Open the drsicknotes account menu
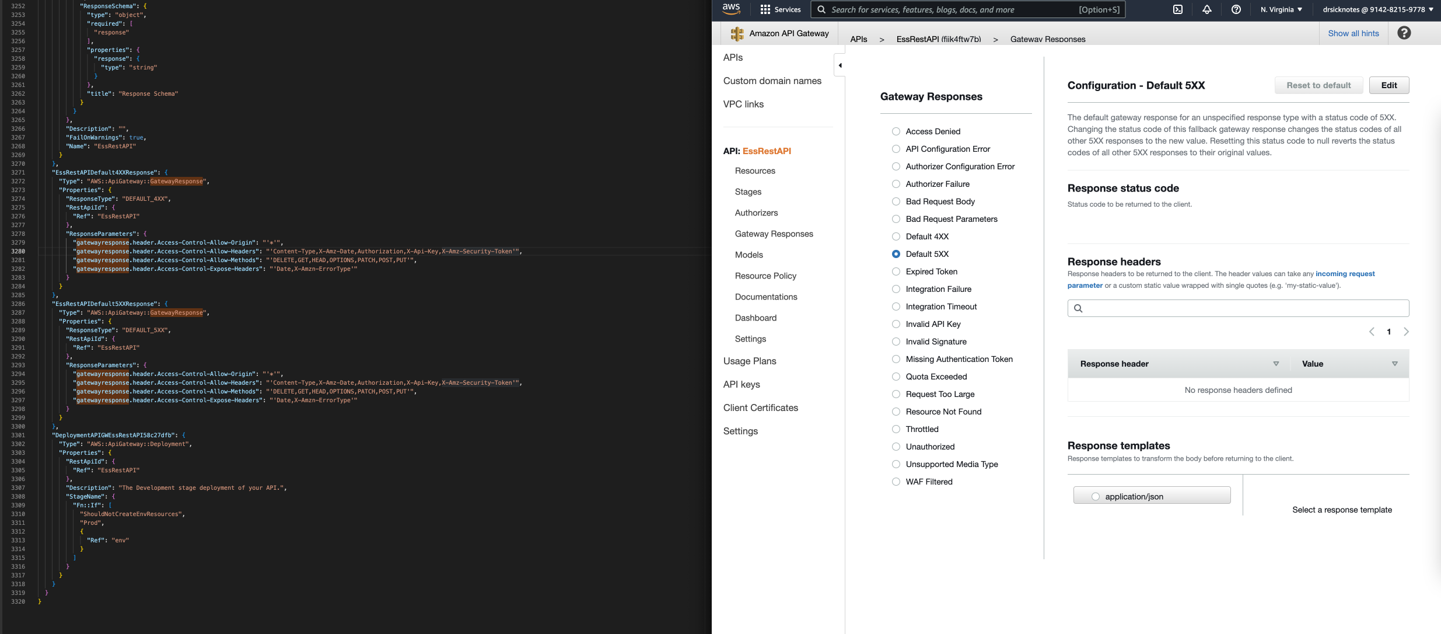1441x634 pixels. 1377,9
